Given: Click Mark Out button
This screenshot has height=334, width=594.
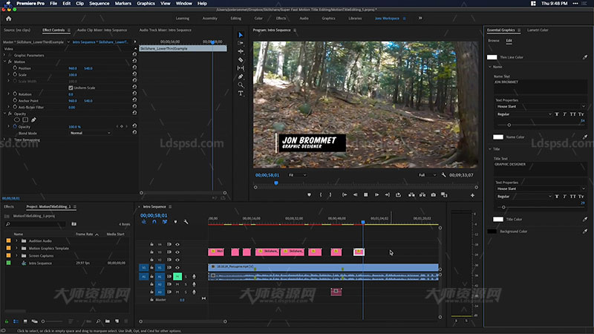Looking at the screenshot, I should tap(330, 194).
